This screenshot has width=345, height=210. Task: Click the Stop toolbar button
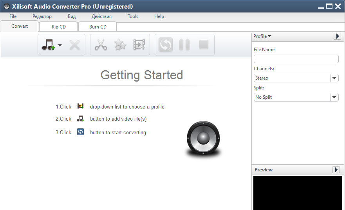coord(204,44)
